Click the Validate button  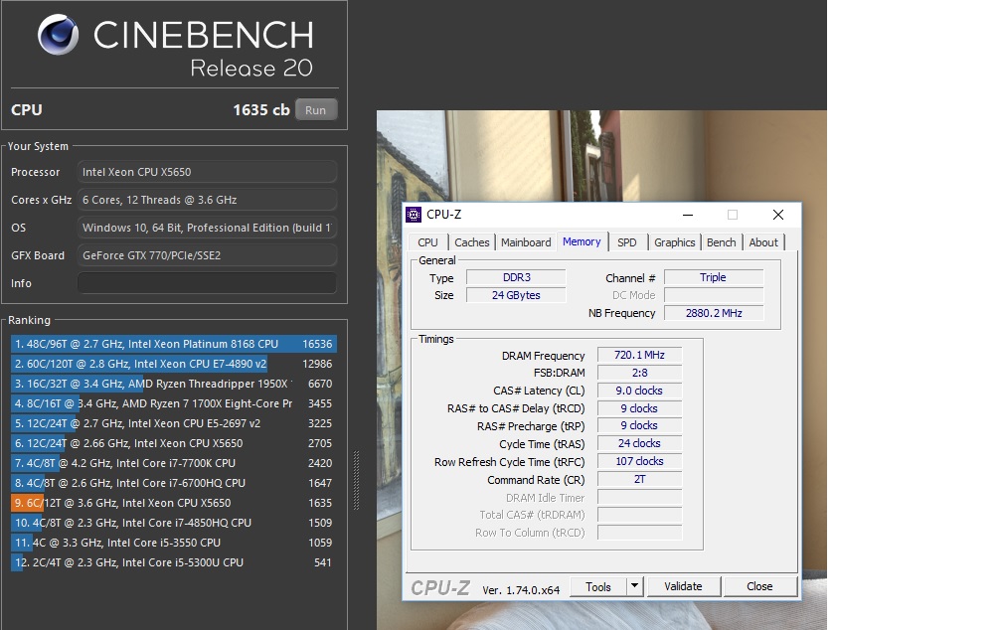point(683,586)
